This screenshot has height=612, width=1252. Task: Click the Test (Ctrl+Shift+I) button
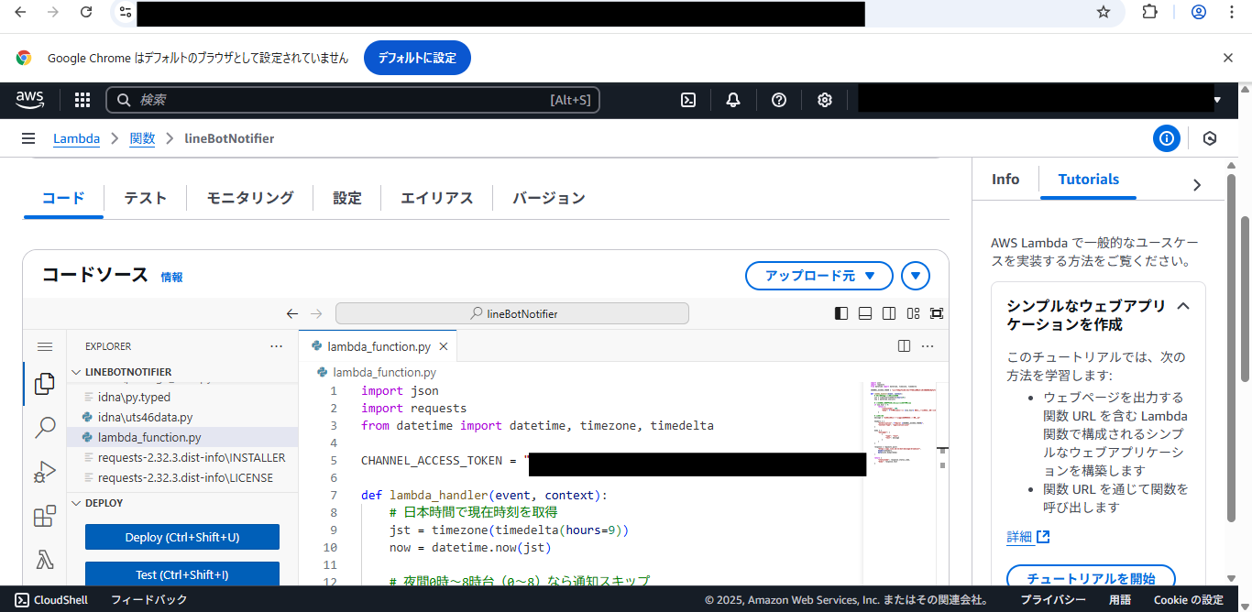[182, 574]
